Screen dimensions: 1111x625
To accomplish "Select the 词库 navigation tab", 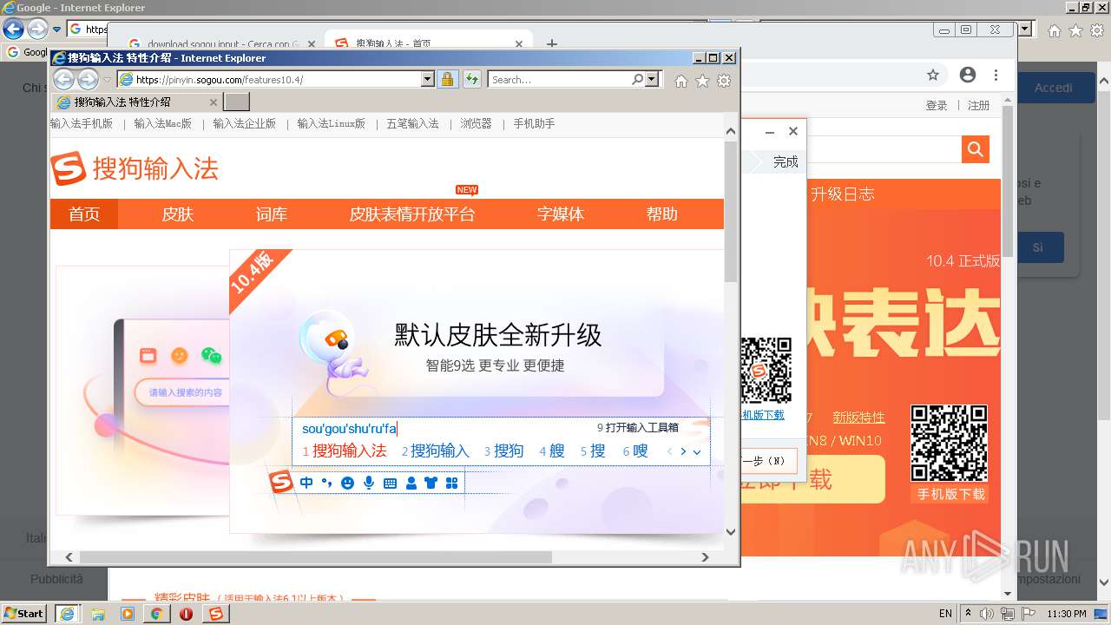I will point(272,214).
